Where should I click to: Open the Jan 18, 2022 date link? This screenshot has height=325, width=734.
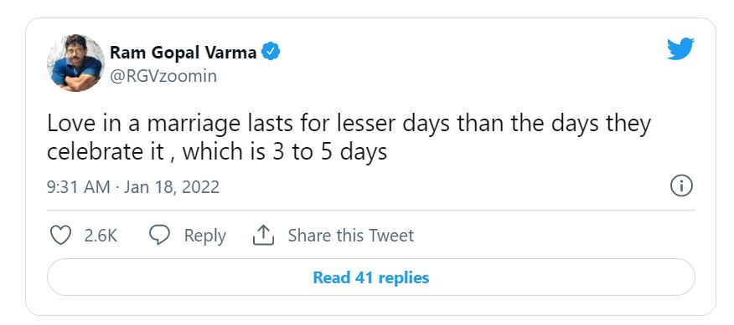pyautogui.click(x=171, y=187)
